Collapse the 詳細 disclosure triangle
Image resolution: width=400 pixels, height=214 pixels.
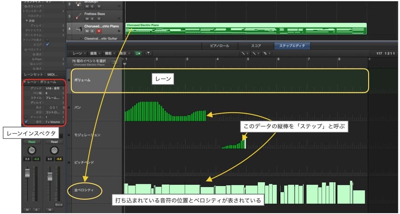[27, 21]
